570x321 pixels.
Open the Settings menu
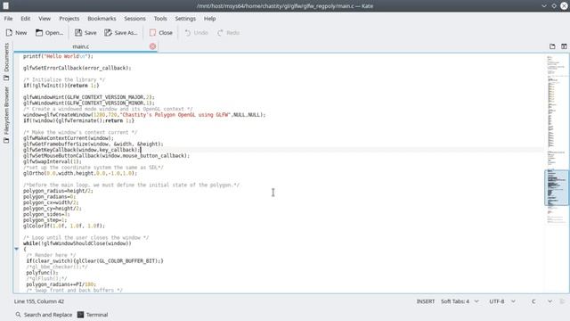[185, 19]
